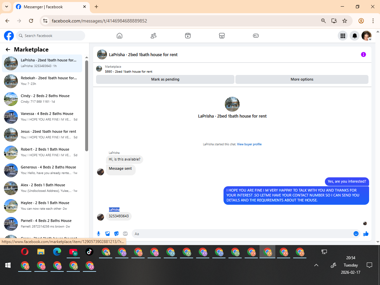The width and height of the screenshot is (380, 285).
Task: Open Cindy 2 Beds 2 Baths conversation
Action: coord(42,99)
